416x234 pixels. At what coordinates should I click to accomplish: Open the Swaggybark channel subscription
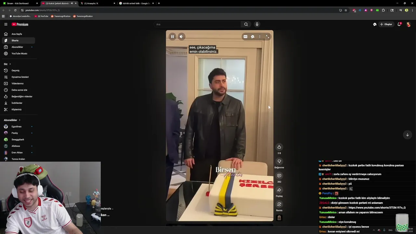(18, 139)
